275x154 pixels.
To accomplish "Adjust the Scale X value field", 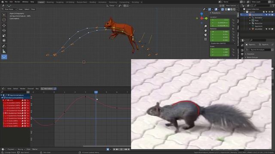I will (x=220, y=50).
